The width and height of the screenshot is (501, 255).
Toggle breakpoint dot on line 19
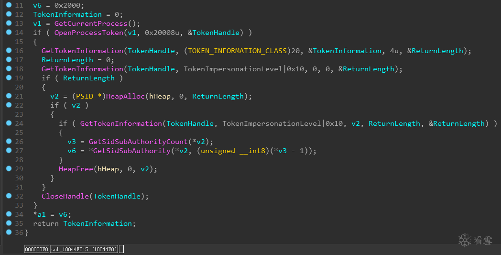click(x=9, y=78)
